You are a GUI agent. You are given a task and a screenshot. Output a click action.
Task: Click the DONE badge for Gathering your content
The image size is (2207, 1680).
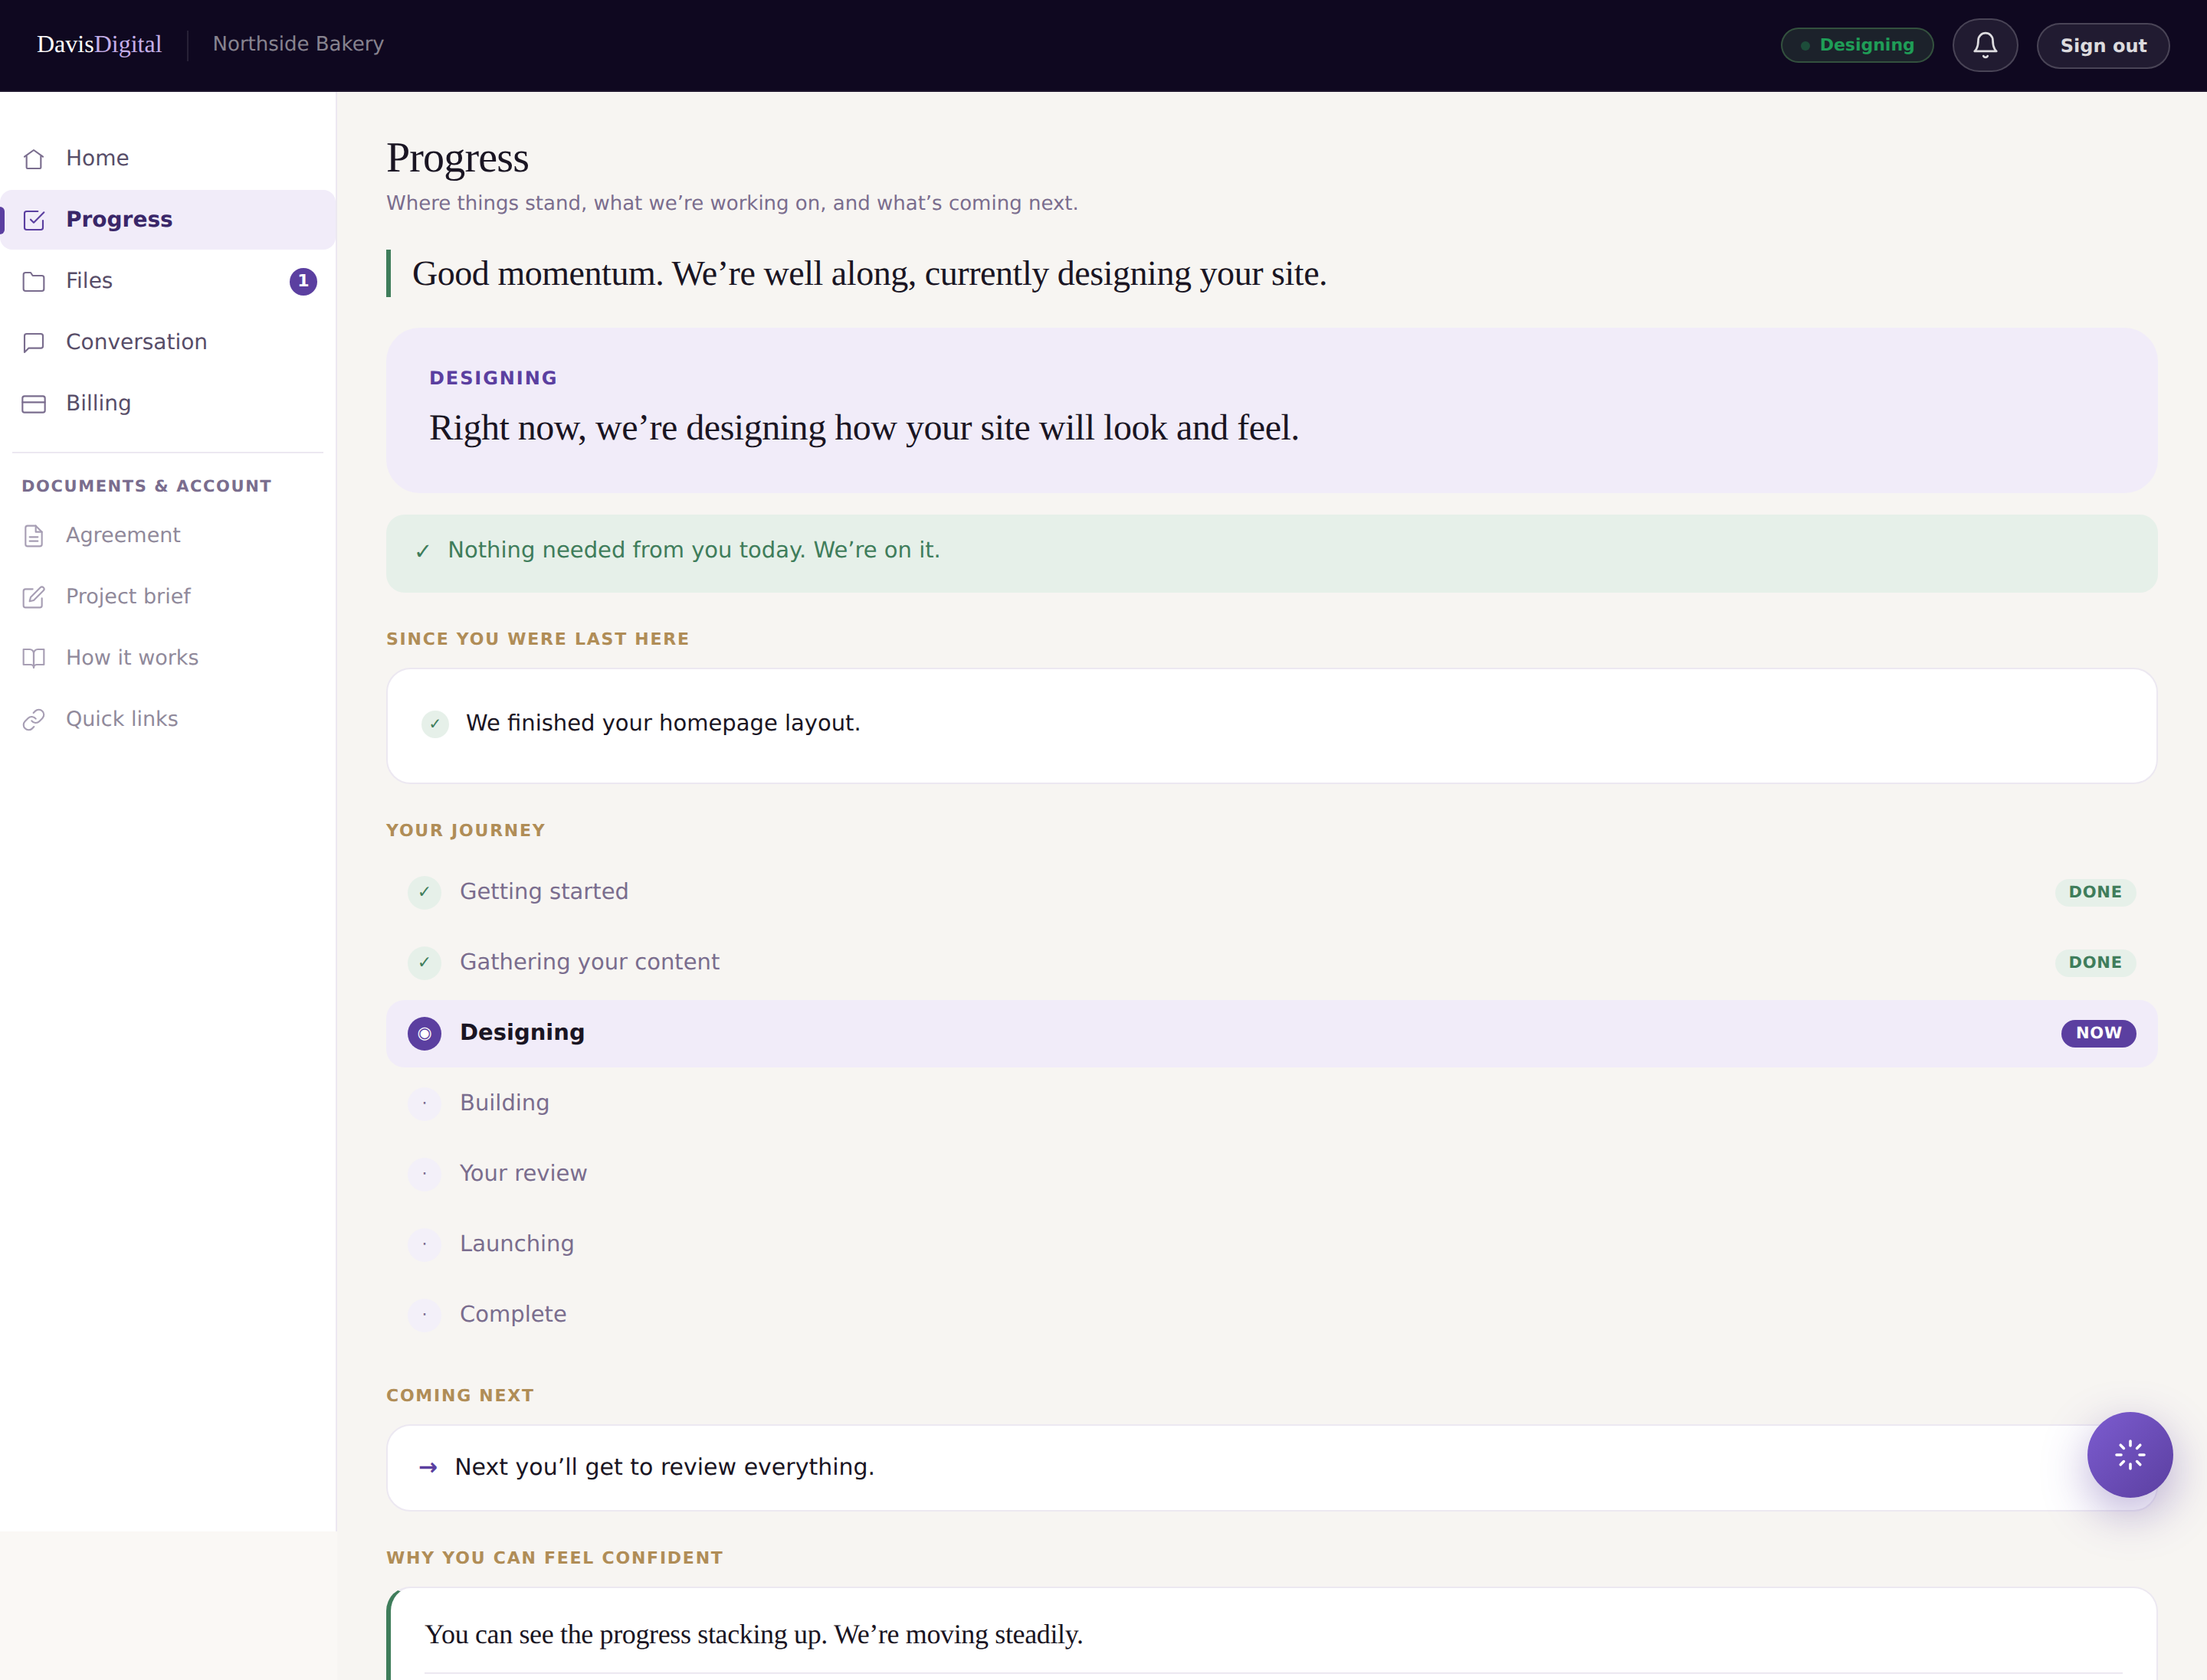pyautogui.click(x=2095, y=962)
